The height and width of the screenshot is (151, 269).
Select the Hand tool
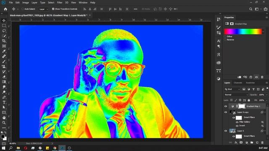4,117
